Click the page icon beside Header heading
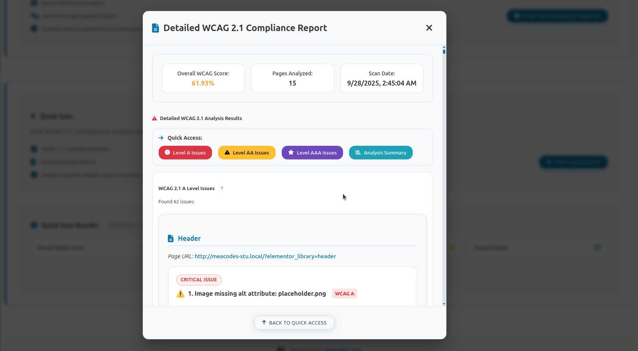638x351 pixels. pyautogui.click(x=171, y=239)
